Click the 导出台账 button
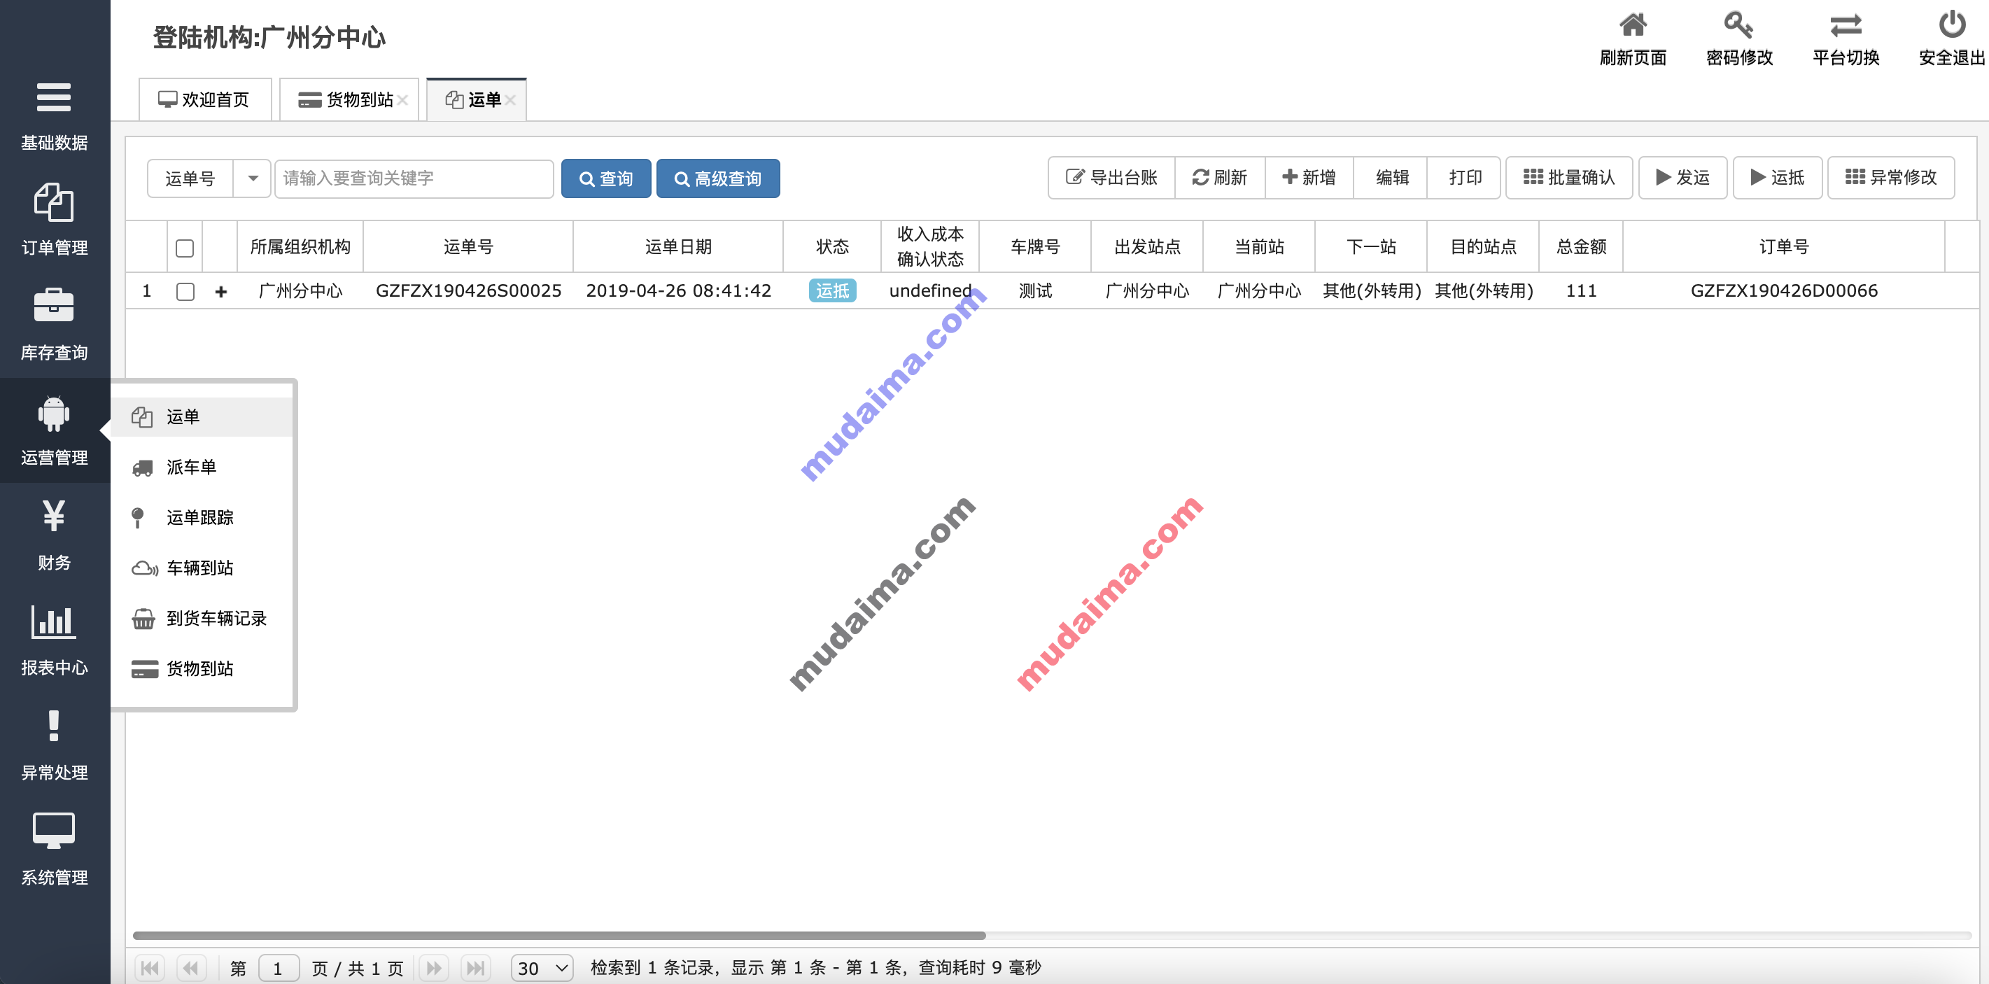The height and width of the screenshot is (984, 1989). pyautogui.click(x=1112, y=178)
